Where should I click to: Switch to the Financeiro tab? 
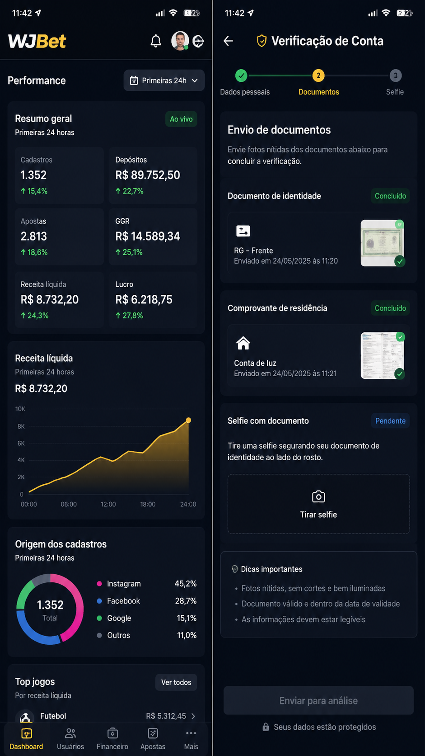(x=112, y=739)
